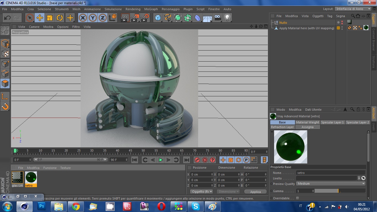Select the Rotate tool in the top toolbar
Viewport: 377px width, 212px height.
[x=60, y=18]
